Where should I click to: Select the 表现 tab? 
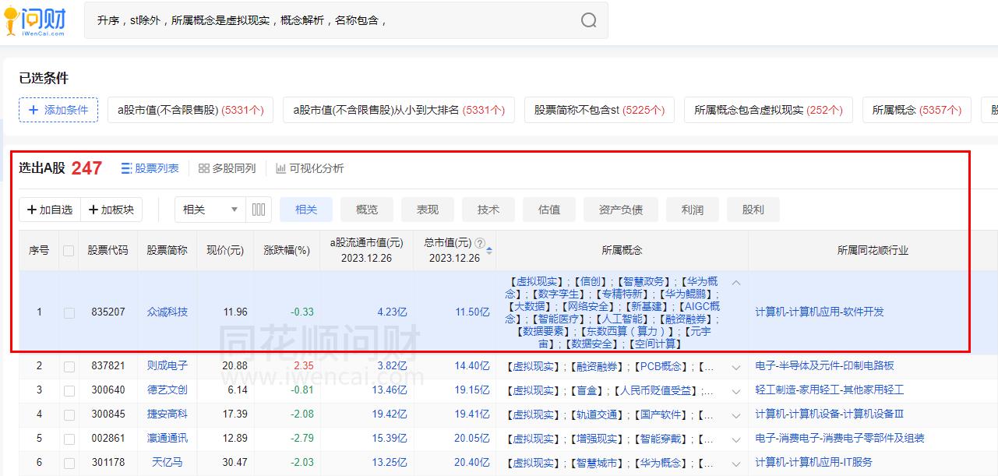428,210
